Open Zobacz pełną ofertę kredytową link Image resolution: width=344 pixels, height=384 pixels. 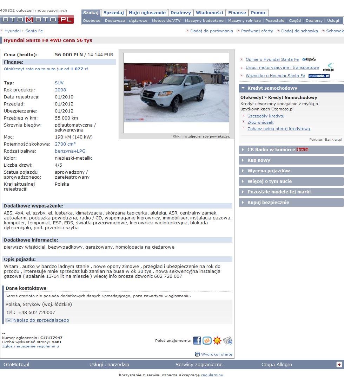tap(279, 129)
